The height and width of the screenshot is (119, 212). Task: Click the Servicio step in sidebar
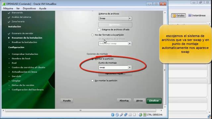coord(16,76)
